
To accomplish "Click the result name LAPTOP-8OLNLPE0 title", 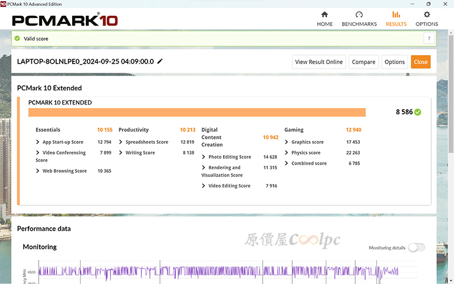I will tap(86, 61).
